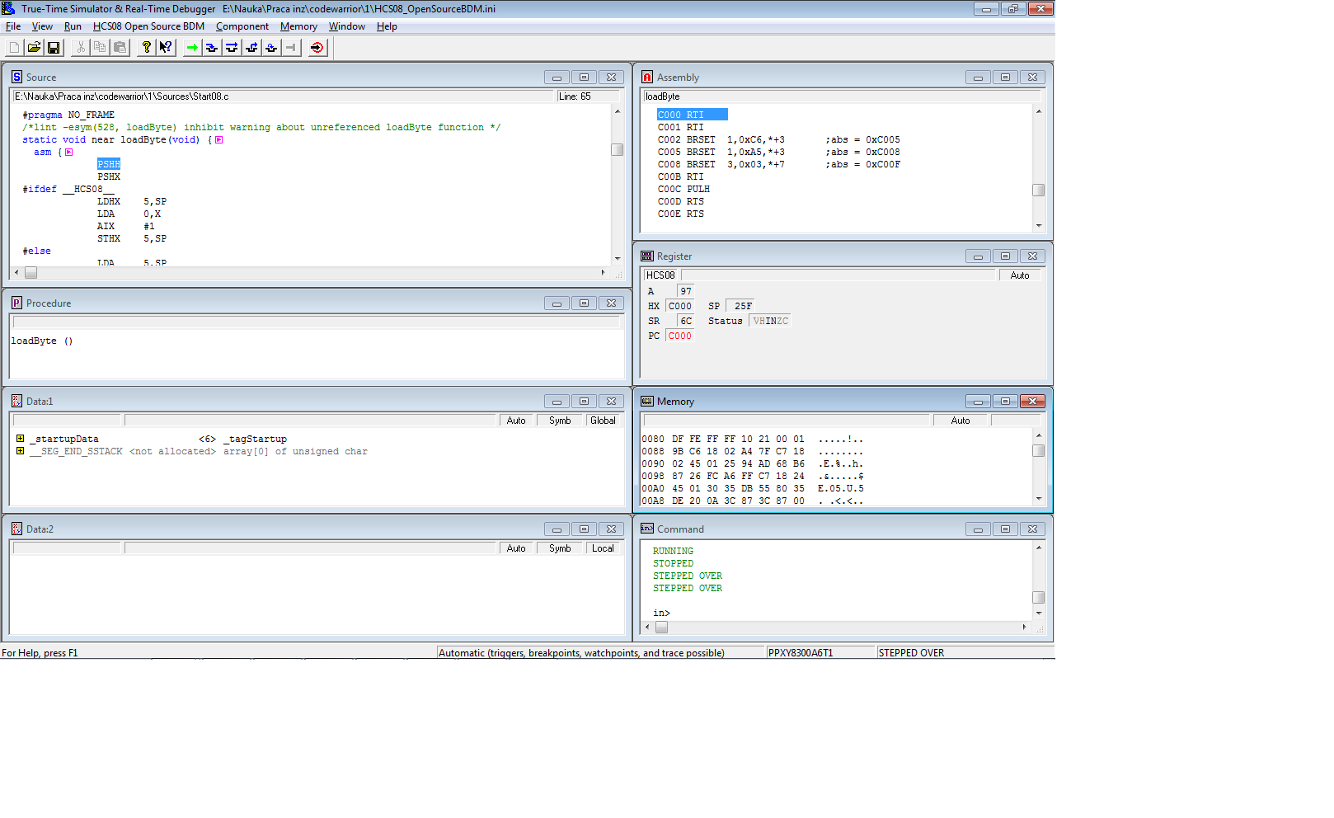Click Auto in Register window
This screenshot has height=818, width=1334.
tap(1020, 275)
